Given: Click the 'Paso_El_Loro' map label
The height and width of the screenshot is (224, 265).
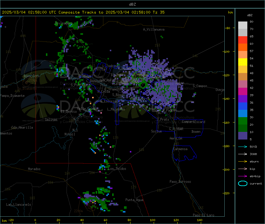Looking at the screenshot, I should (203, 215).
